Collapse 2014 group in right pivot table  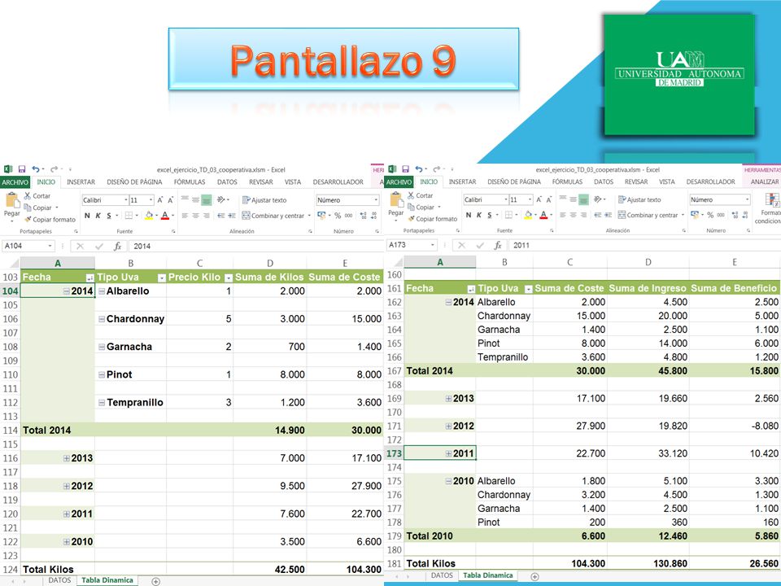point(448,302)
